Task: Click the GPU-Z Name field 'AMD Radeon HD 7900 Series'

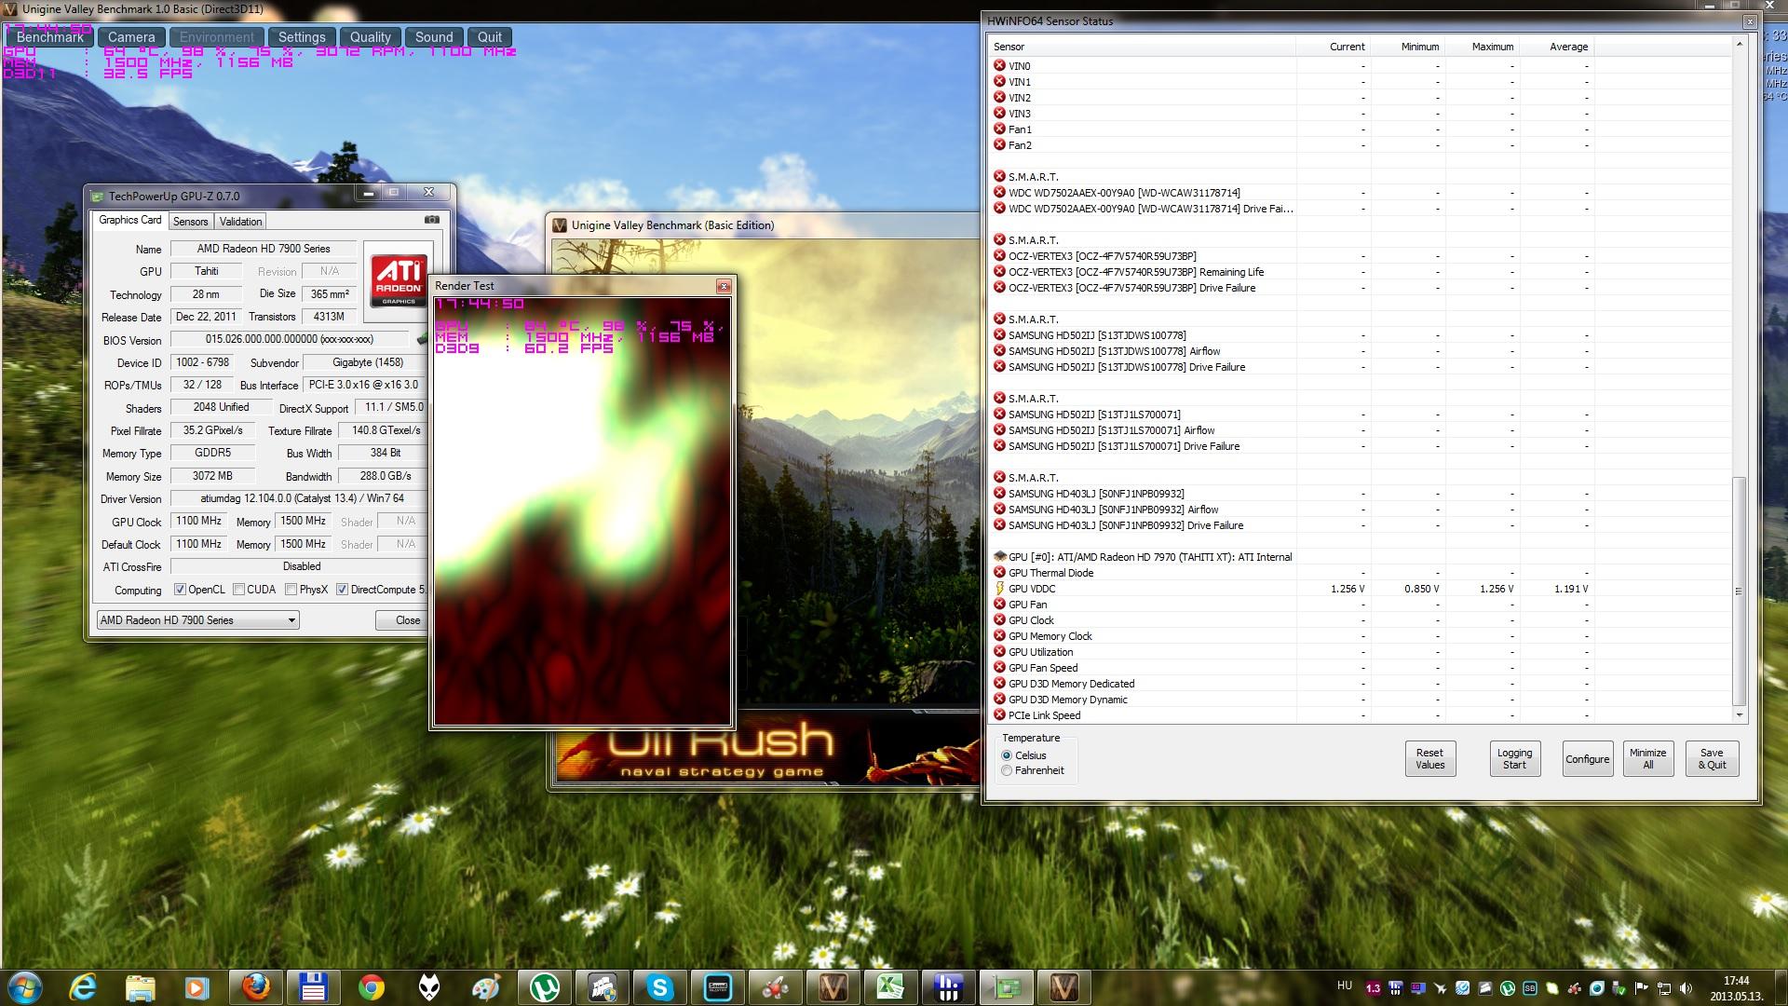Action: 264,249
